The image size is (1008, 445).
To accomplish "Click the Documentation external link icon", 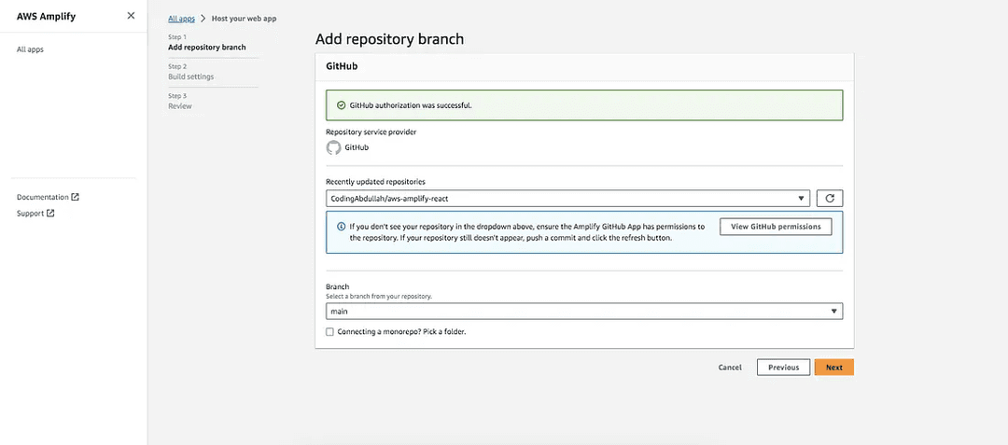I will [x=76, y=197].
